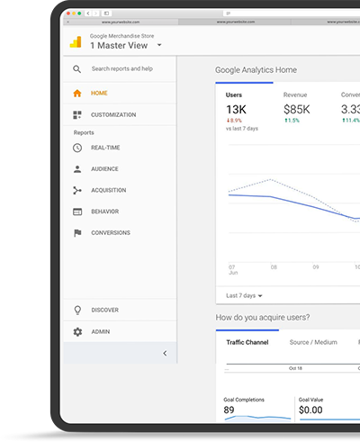This screenshot has height=442, width=360.
Task: Click the Home house icon
Action: (x=77, y=94)
